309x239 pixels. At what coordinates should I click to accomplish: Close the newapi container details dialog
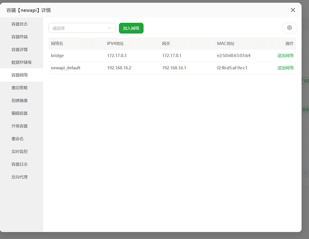coord(293,10)
